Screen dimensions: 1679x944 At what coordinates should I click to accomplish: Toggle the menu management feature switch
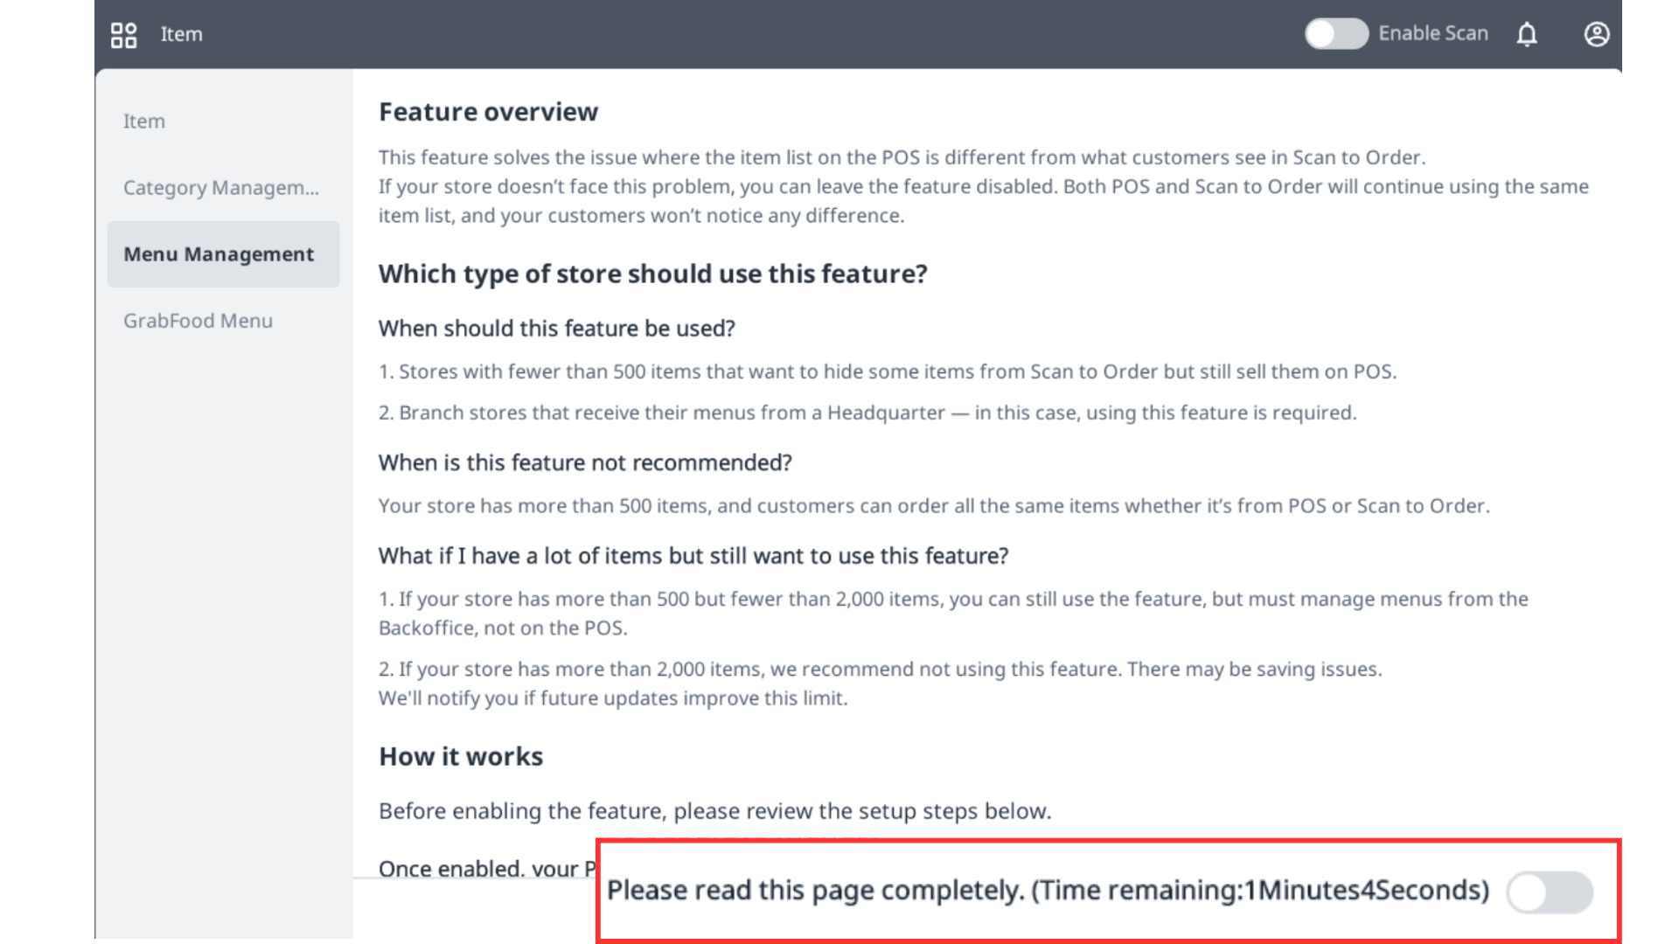point(1550,892)
